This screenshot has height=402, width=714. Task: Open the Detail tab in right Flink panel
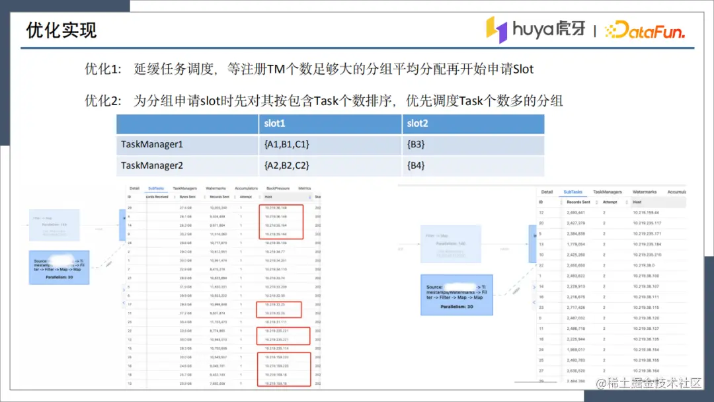(x=547, y=192)
